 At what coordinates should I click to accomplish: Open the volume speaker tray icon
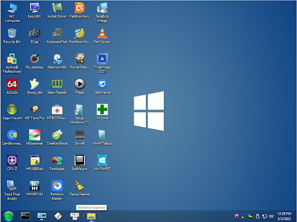pos(272,216)
